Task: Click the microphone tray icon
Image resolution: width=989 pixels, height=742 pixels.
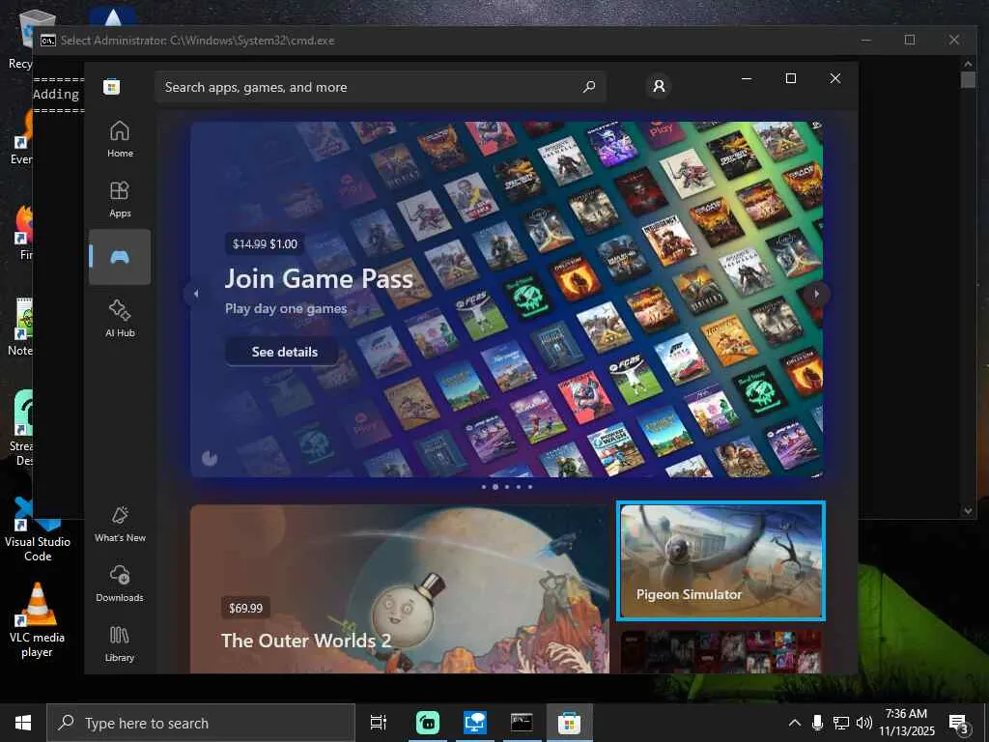Action: coord(817,723)
